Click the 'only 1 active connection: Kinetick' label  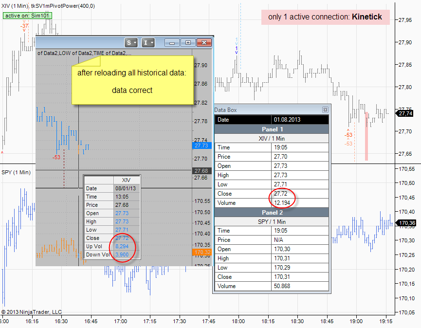325,17
